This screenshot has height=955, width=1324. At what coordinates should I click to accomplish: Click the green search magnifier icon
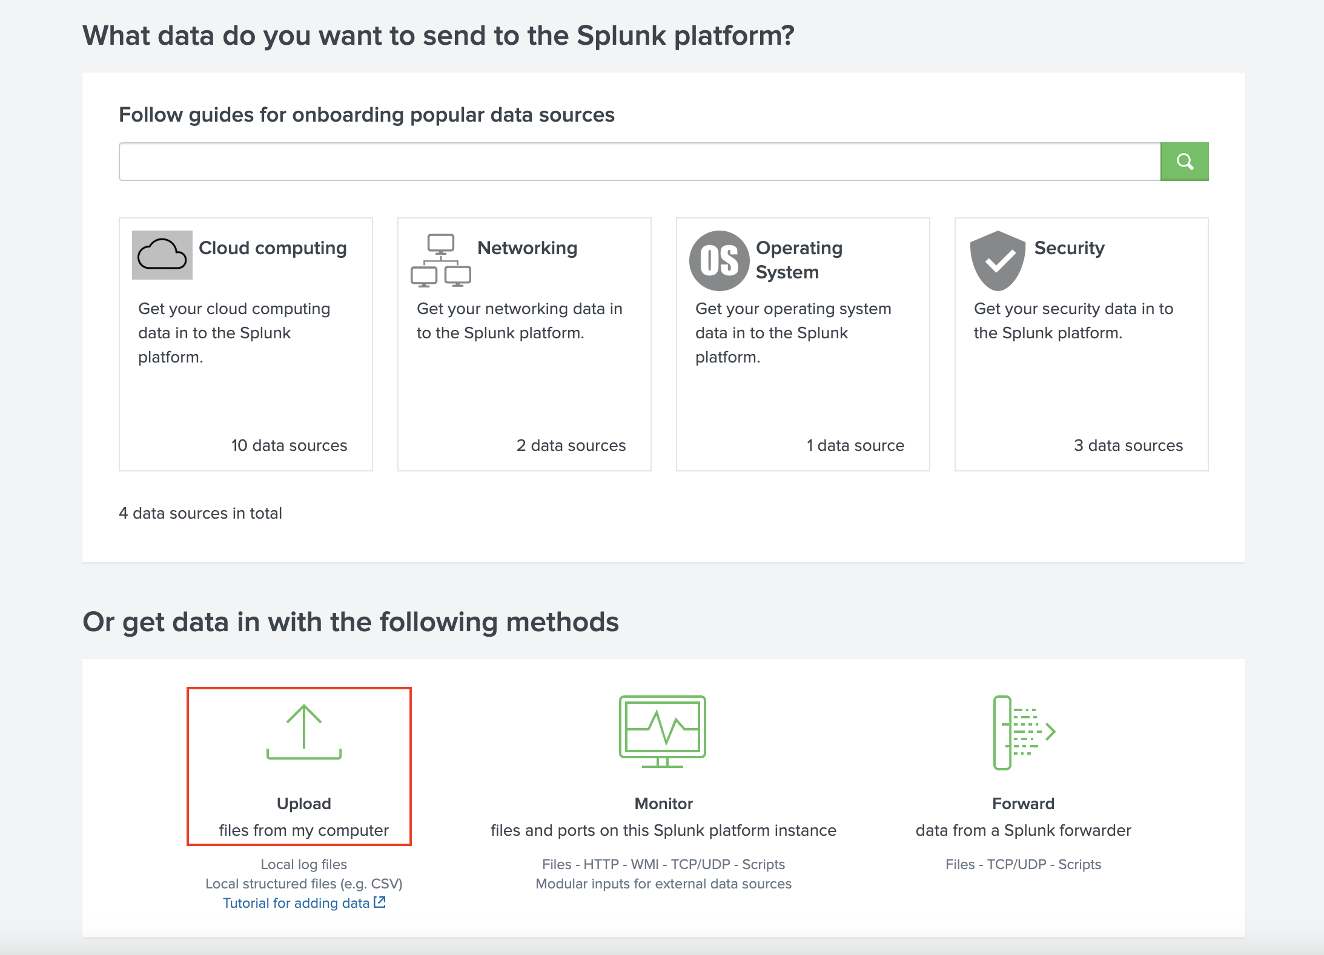click(1184, 161)
